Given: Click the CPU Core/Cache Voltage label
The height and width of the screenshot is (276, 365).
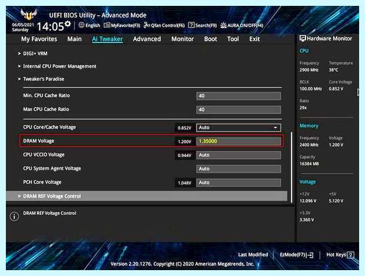Looking at the screenshot, I should pos(49,127).
